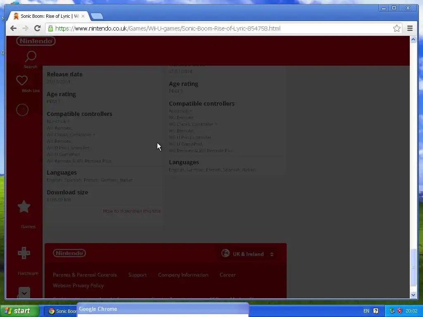Open the Wish List heart icon
The height and width of the screenshot is (317, 423).
(x=22, y=80)
